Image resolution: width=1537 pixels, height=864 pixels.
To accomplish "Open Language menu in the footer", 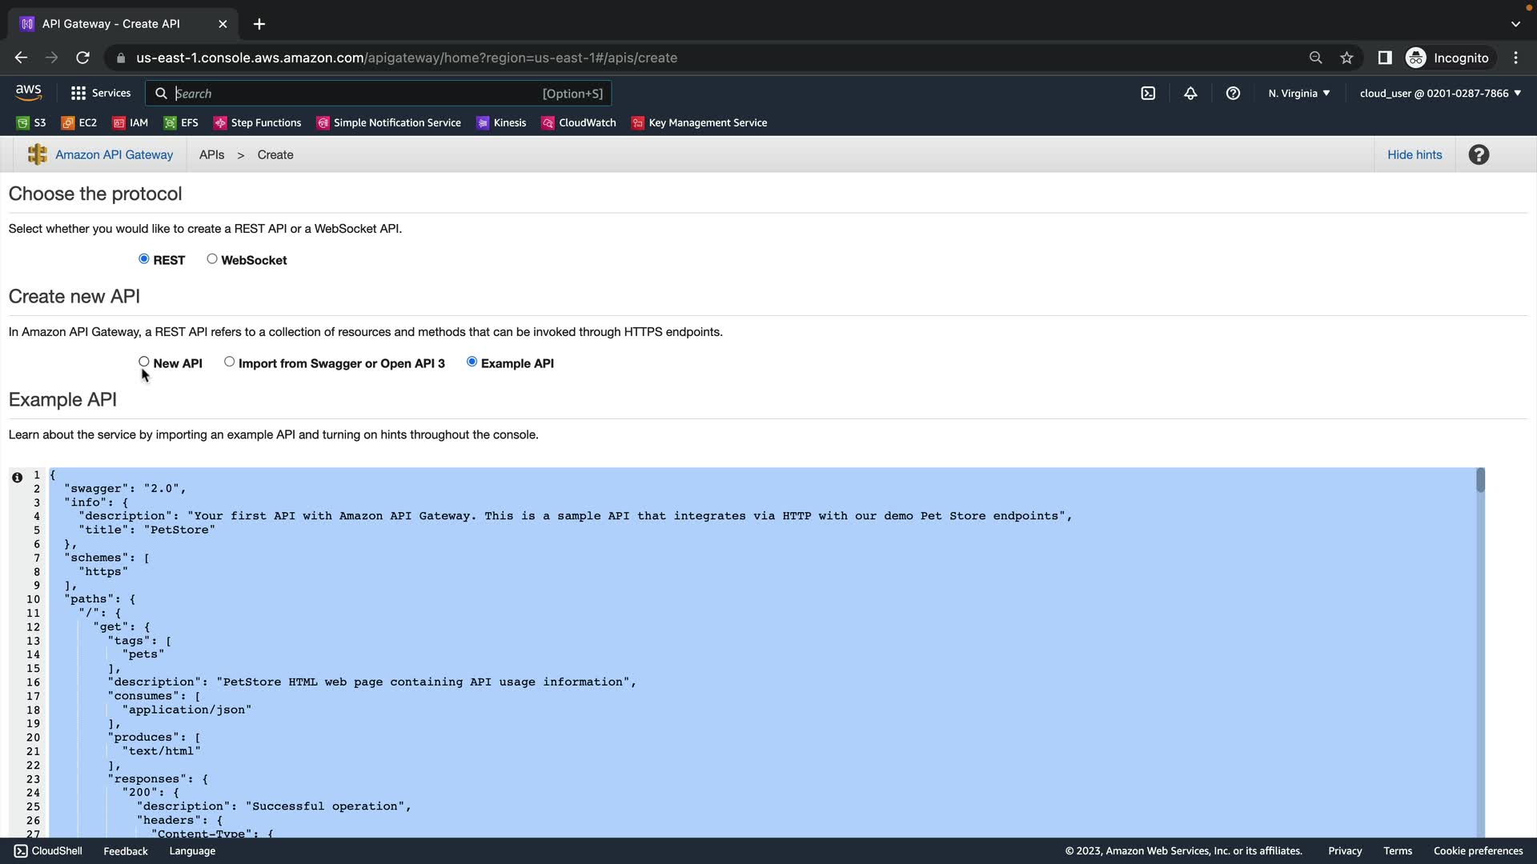I will [x=192, y=851].
